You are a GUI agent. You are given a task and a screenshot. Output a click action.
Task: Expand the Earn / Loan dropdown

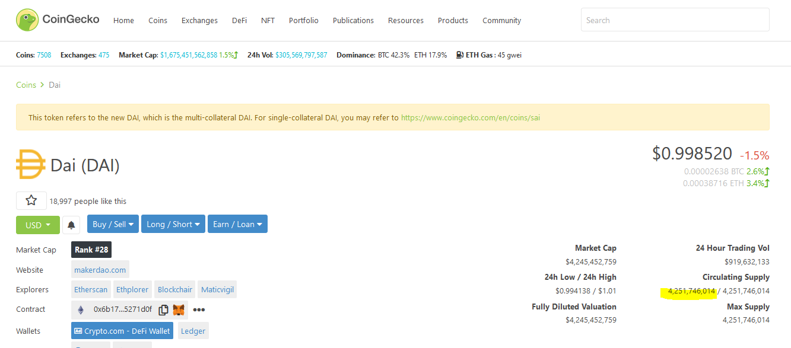(237, 224)
